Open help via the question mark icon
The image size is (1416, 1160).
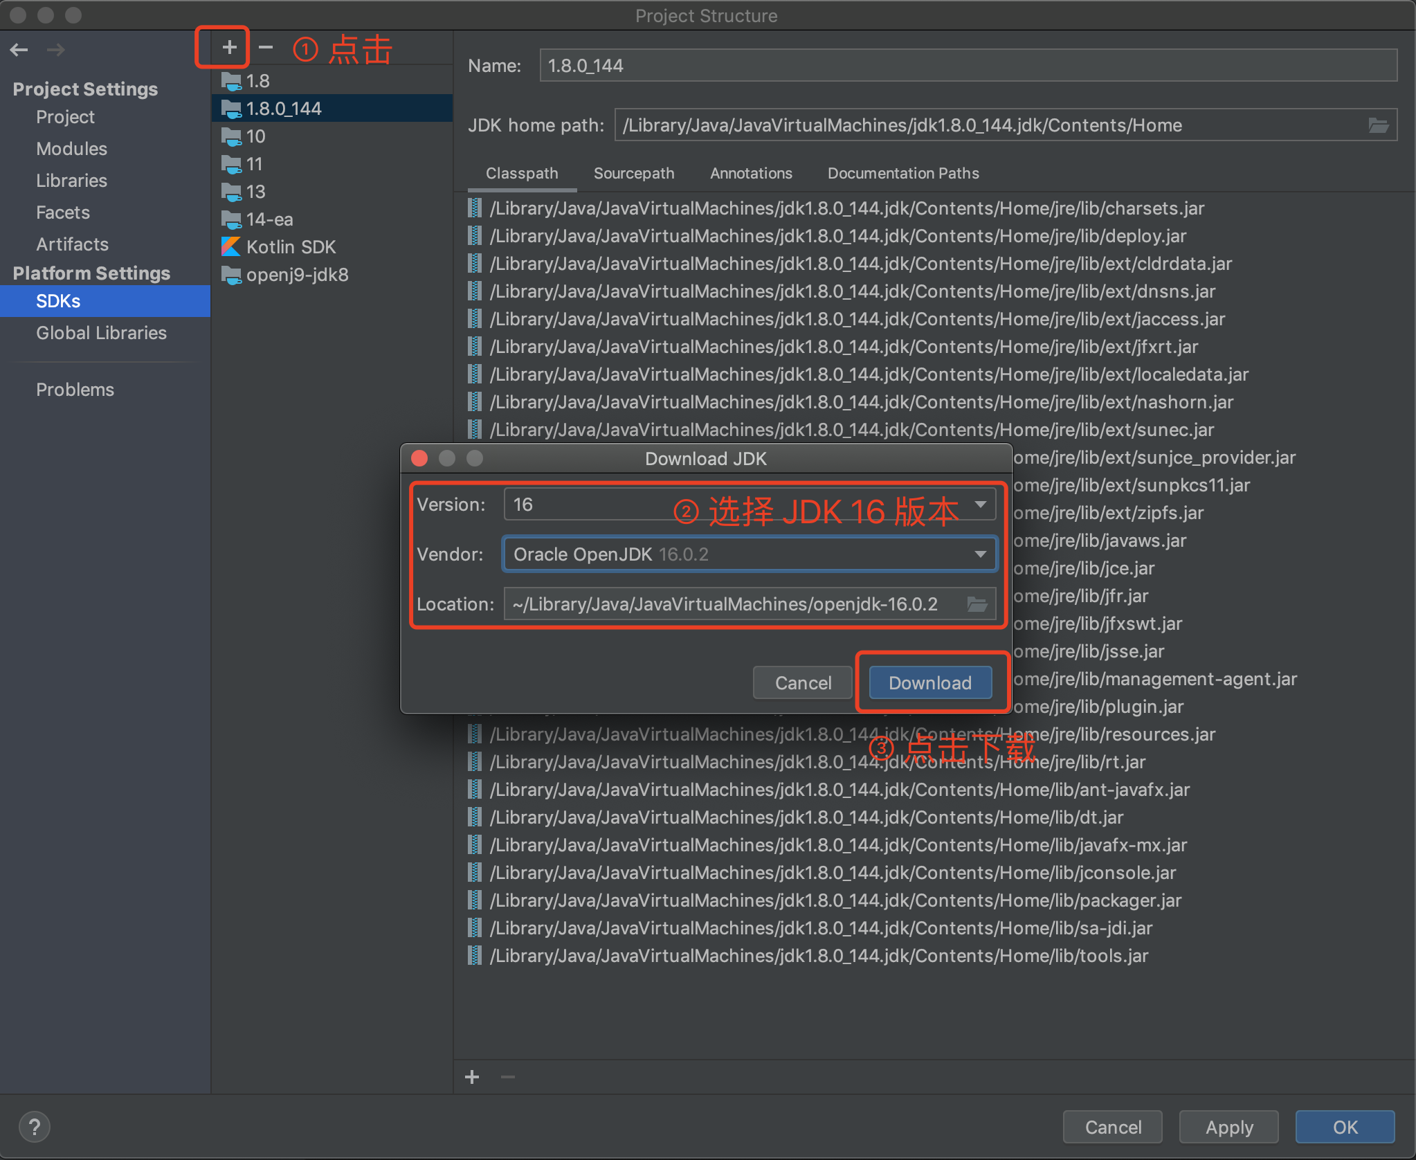35,1126
